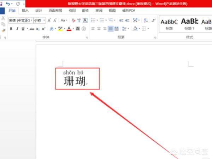Open the 页面布局 tab
The height and width of the screenshot is (159, 212).
[54, 11]
